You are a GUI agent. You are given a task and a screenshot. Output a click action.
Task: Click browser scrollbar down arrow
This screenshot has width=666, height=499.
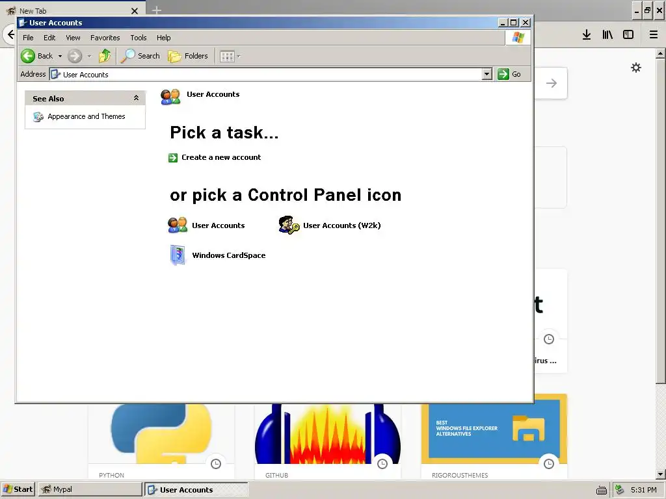[661, 474]
